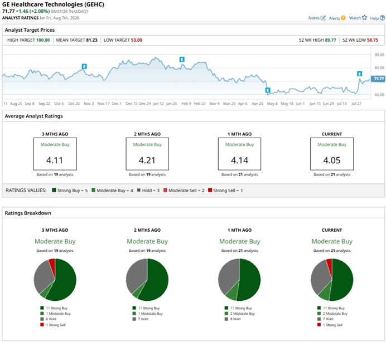This screenshot has width=386, height=342.
Task: Click the Moderate Buy green legend swatch
Action: pos(93,190)
